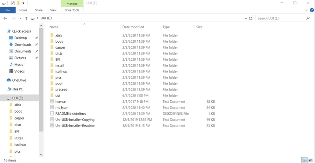Open Desktop in the navigation pane

tap(20, 38)
